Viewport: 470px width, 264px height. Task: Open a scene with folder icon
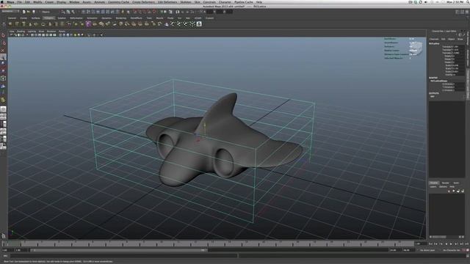29,12
